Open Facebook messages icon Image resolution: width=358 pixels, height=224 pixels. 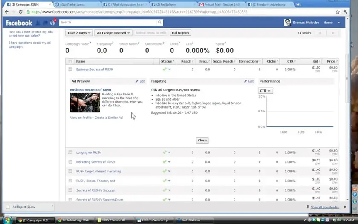point(45,23)
